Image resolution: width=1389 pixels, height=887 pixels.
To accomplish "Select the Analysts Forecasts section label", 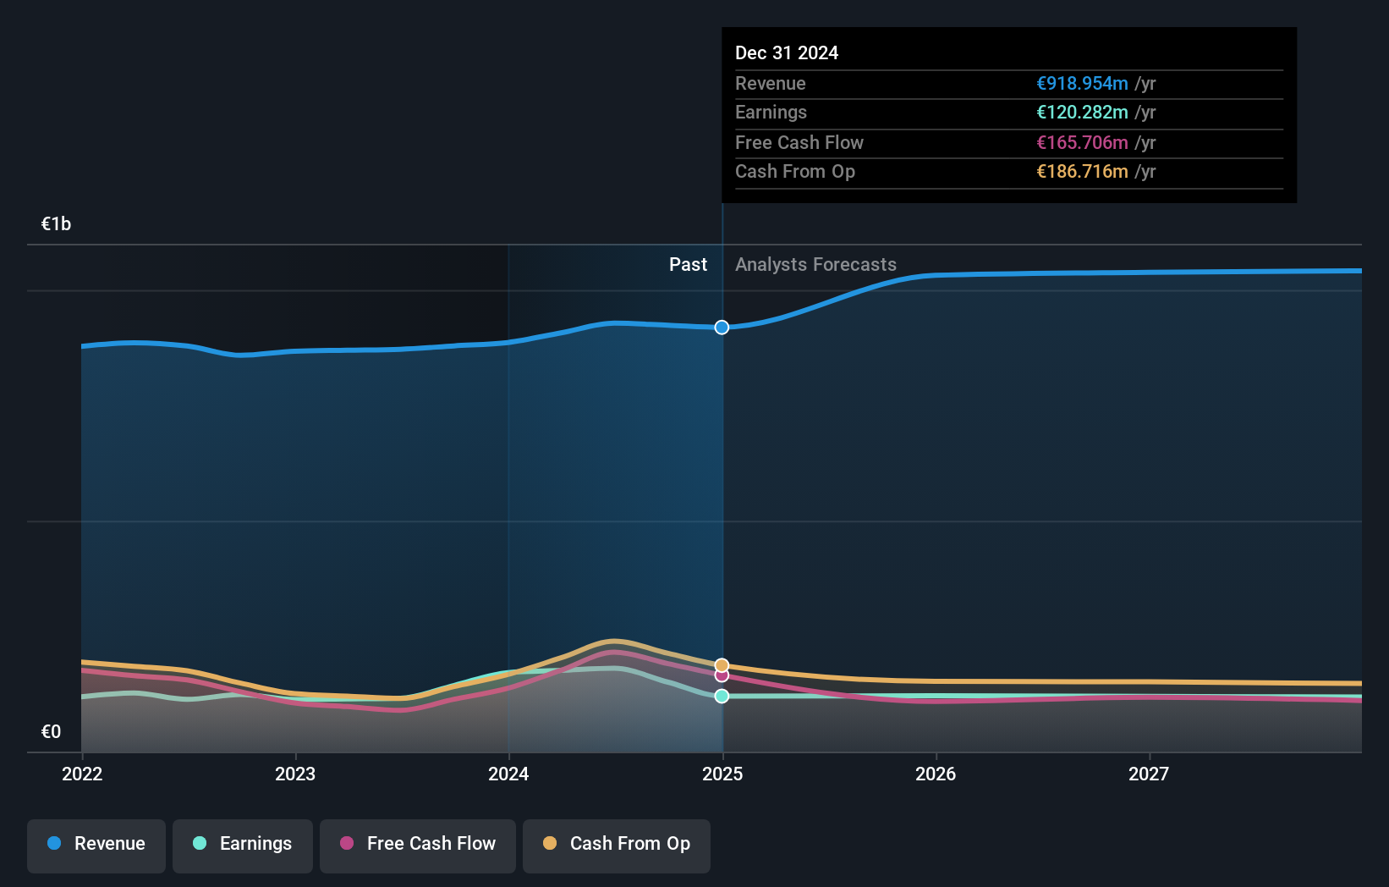I will (x=815, y=264).
